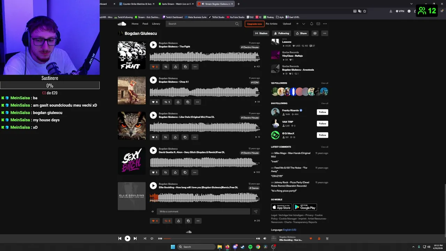Play the Sexy Bitch remix track
Screen dimensions: 446x251
tap(153, 150)
